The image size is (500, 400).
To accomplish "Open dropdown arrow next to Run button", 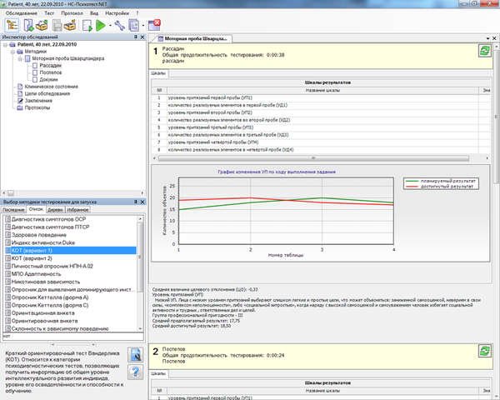I will (110, 26).
